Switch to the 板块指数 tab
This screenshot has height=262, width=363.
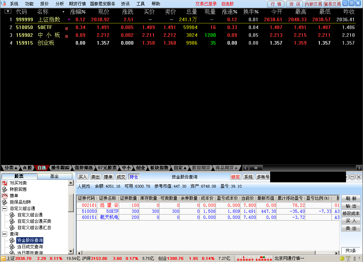(x=159, y=168)
